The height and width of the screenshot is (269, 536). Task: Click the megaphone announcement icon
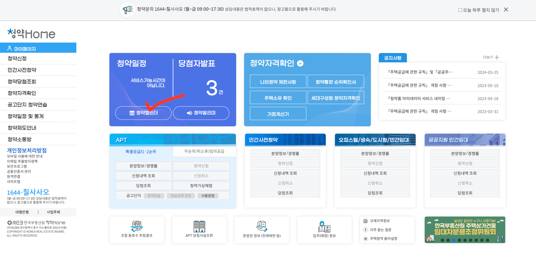coord(128,10)
